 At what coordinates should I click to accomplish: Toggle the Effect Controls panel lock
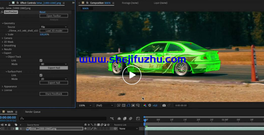[18, 3]
